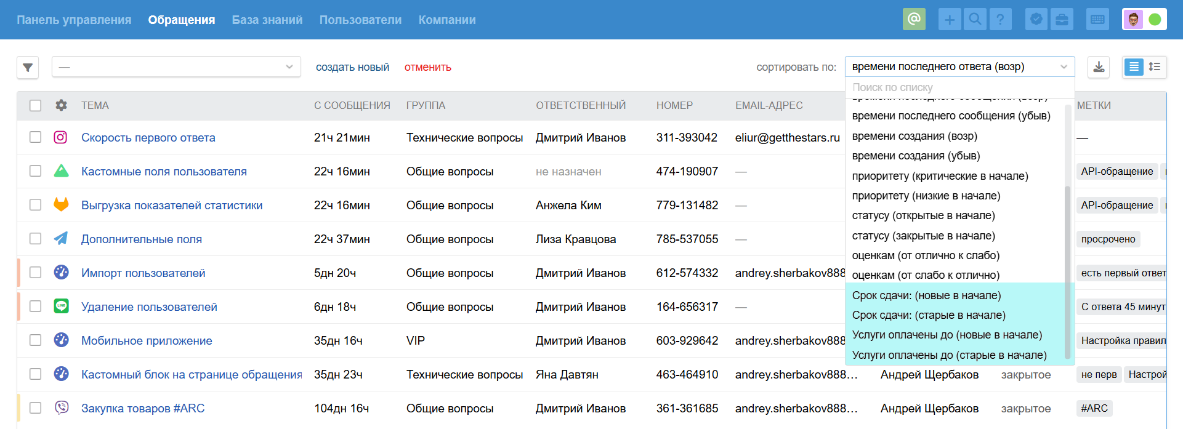This screenshot has height=429, width=1183.
Task: Check the Удаление пользователей row checkbox
Action: pyautogui.click(x=36, y=306)
